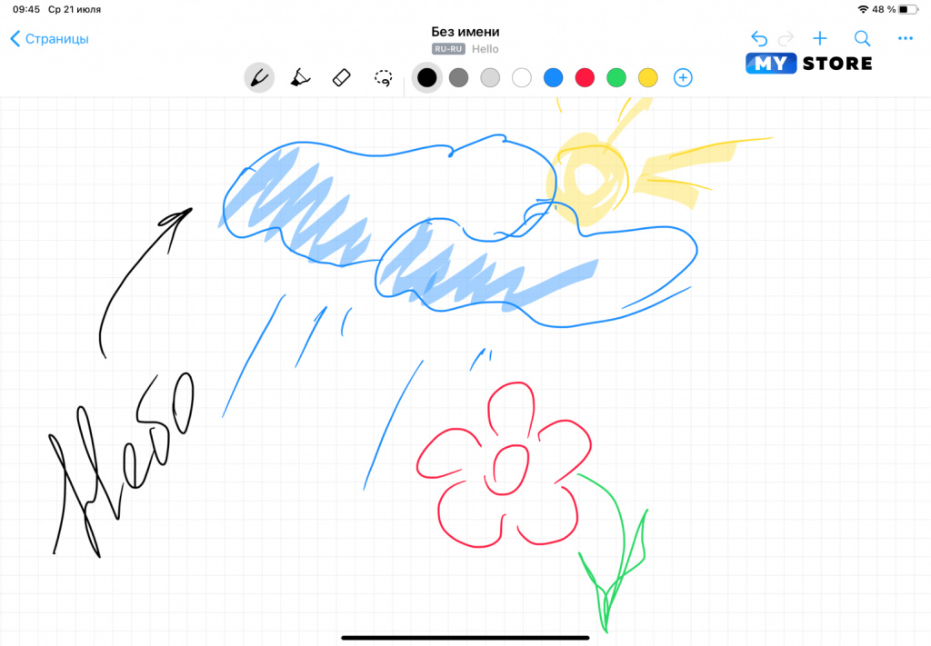
Task: Tap the recognized text Hello preview
Action: point(485,49)
